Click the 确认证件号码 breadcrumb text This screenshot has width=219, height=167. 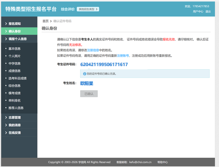[62, 21]
